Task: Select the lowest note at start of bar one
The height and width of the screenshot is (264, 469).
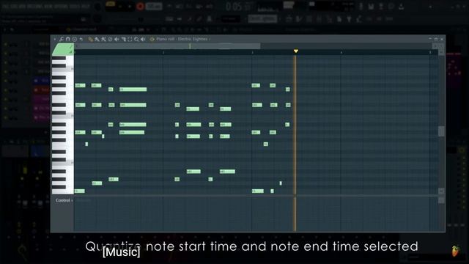Action: click(x=80, y=191)
